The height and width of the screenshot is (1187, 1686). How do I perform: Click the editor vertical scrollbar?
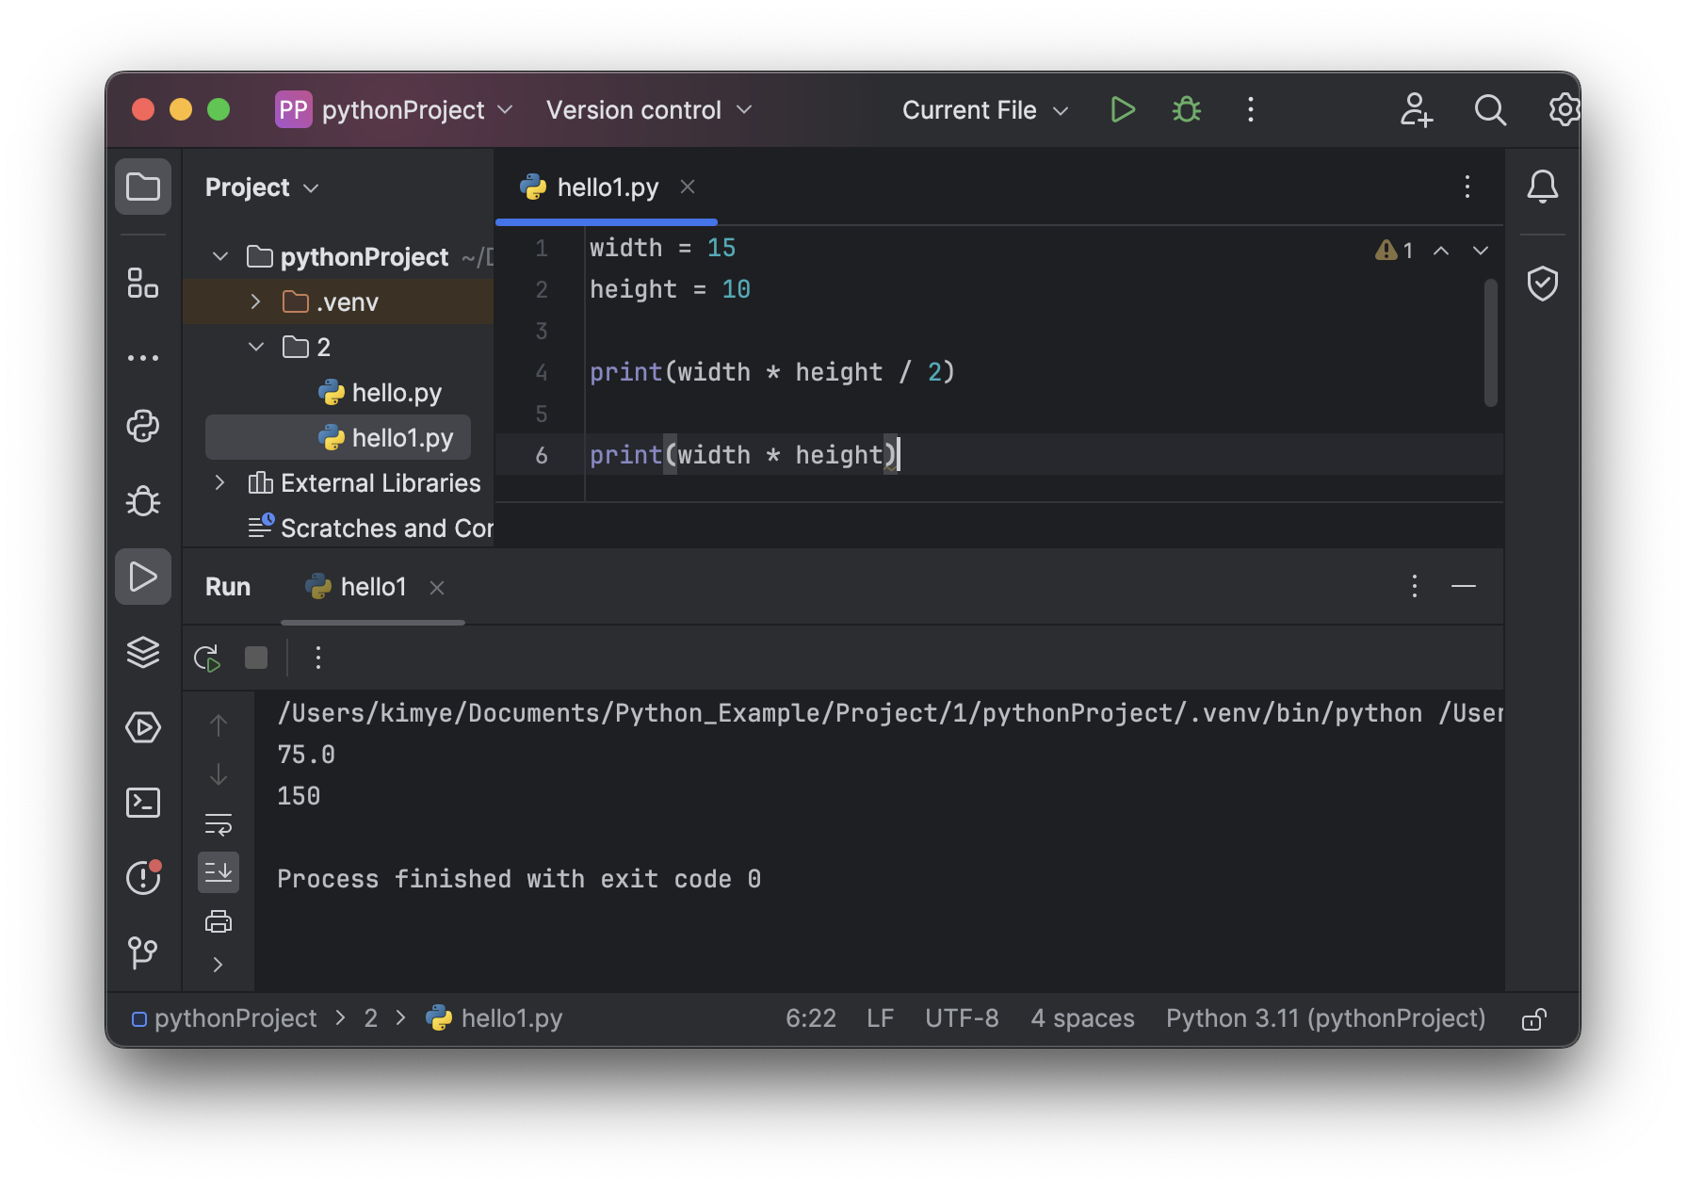[x=1490, y=343]
